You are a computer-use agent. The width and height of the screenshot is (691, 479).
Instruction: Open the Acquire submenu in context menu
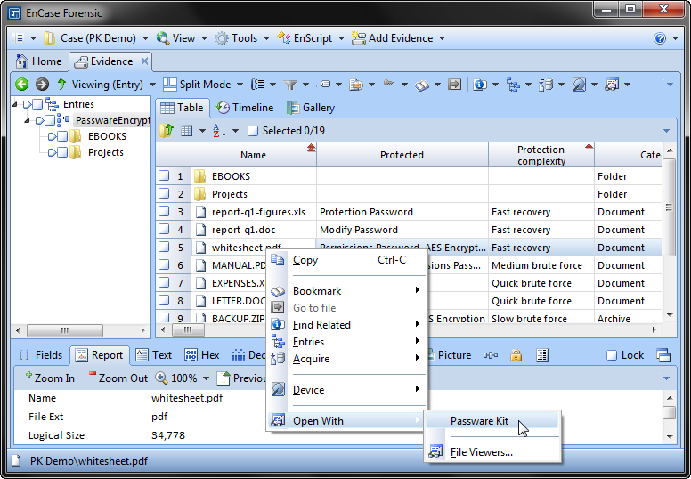click(x=347, y=359)
